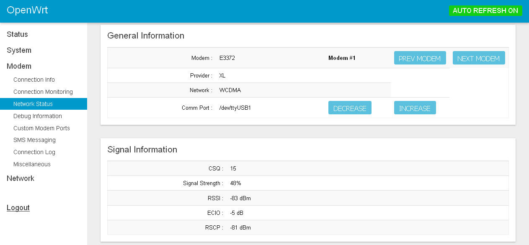Open the Network menu section
Viewport: 529px width, 245px height.
(21, 178)
